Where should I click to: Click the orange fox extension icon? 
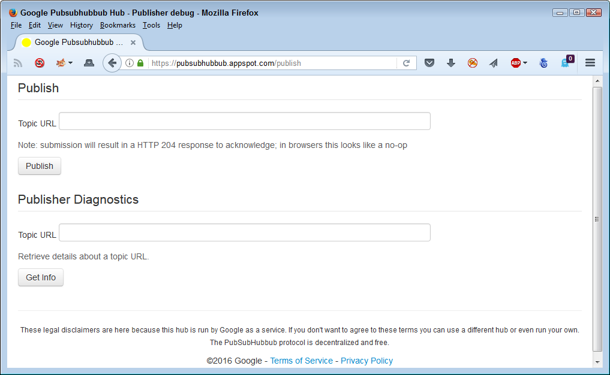tap(61, 62)
